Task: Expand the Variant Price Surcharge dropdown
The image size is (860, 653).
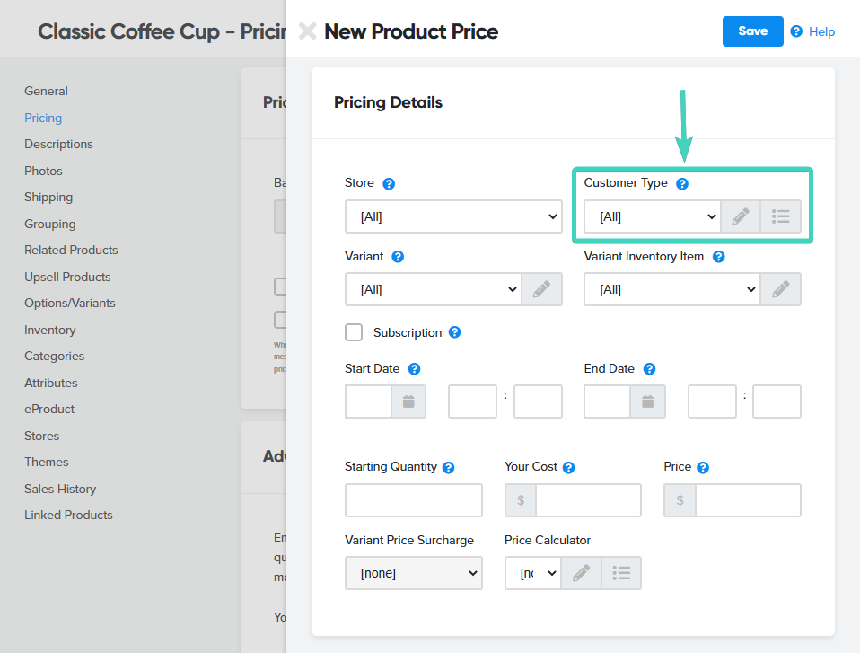Action: pos(414,573)
